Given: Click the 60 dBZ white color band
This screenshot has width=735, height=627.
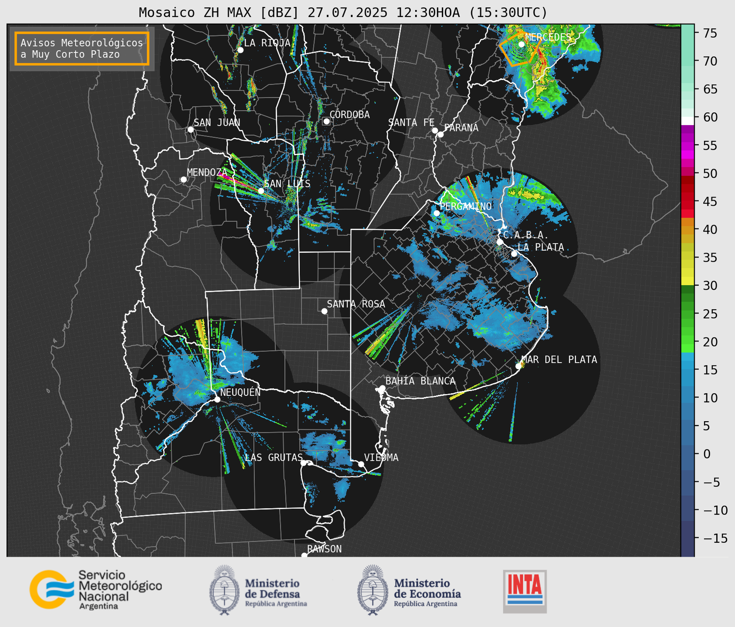Looking at the screenshot, I should click(688, 120).
